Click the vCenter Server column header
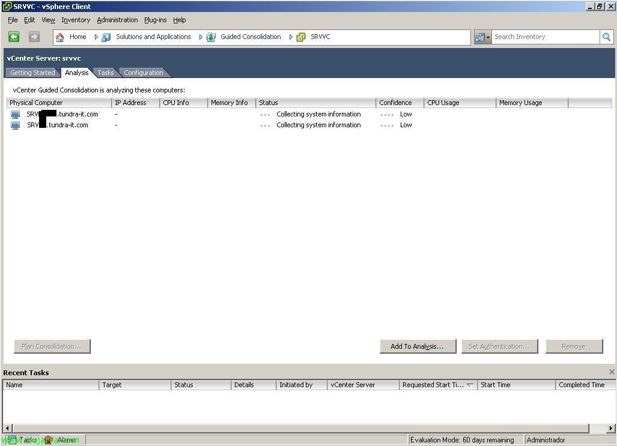617x446 pixels. (x=363, y=385)
